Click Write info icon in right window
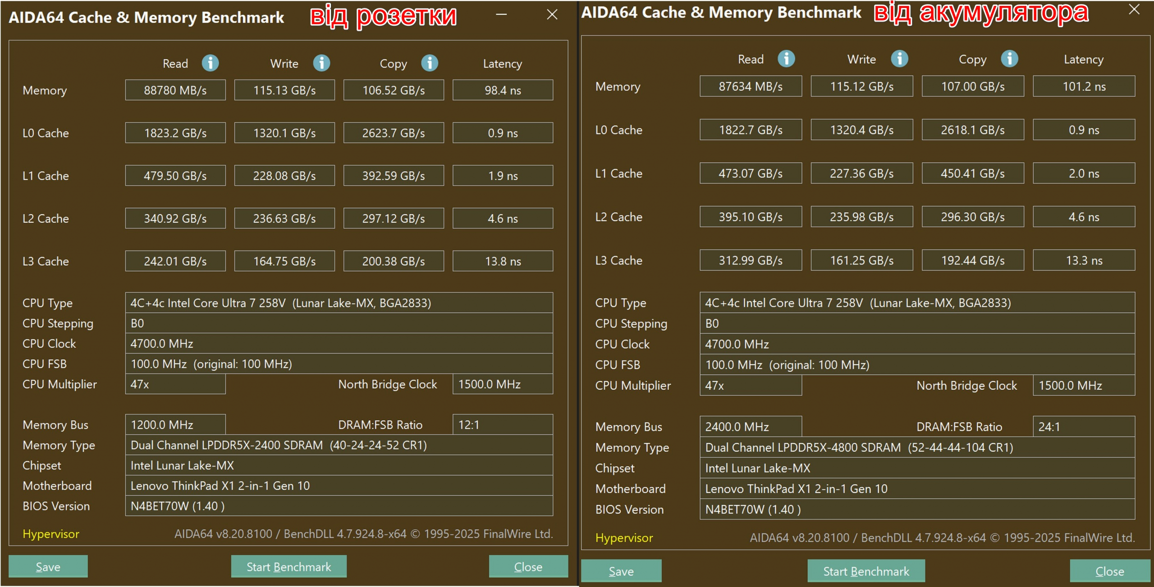The image size is (1154, 587). point(899,59)
